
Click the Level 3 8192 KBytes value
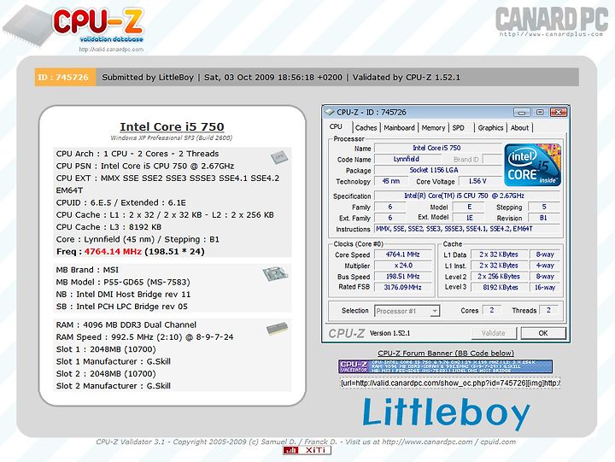pyautogui.click(x=500, y=288)
